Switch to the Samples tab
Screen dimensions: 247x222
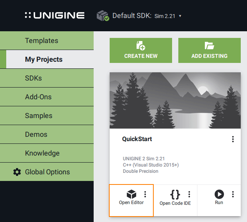click(x=47, y=116)
